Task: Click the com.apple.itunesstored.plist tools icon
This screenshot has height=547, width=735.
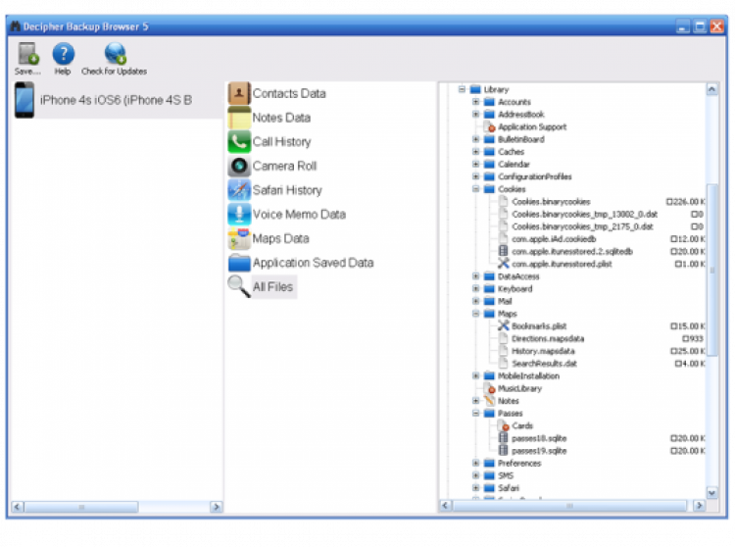Action: (503, 264)
